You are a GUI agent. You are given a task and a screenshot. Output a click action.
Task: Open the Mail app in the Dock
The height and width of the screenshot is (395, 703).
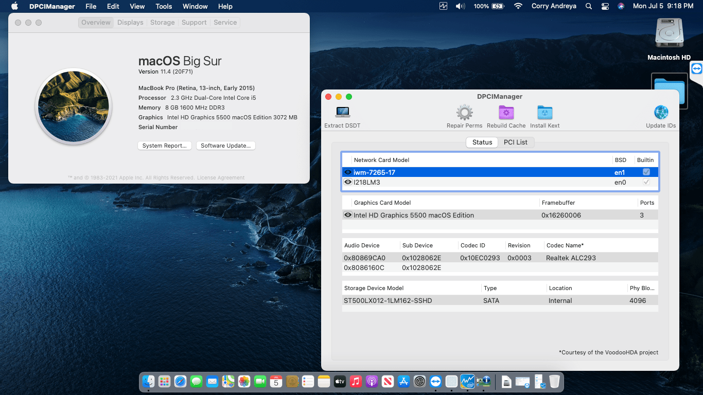(212, 381)
